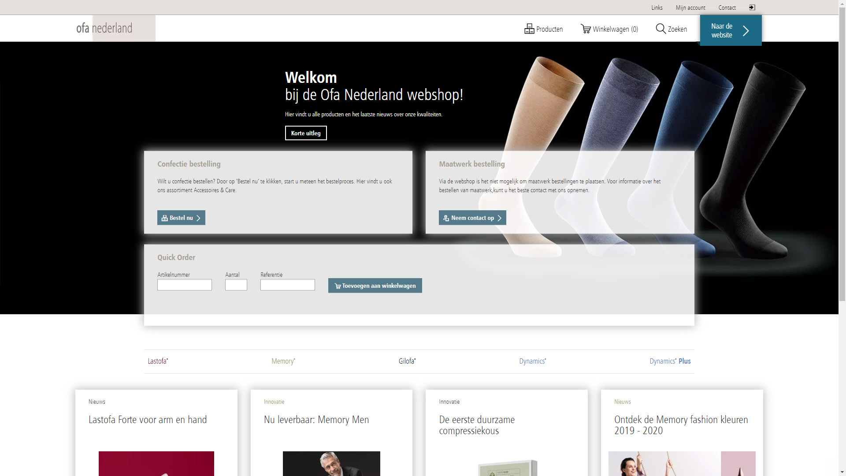The width and height of the screenshot is (846, 476).
Task: Select the Gilofa brand tab
Action: 407,361
